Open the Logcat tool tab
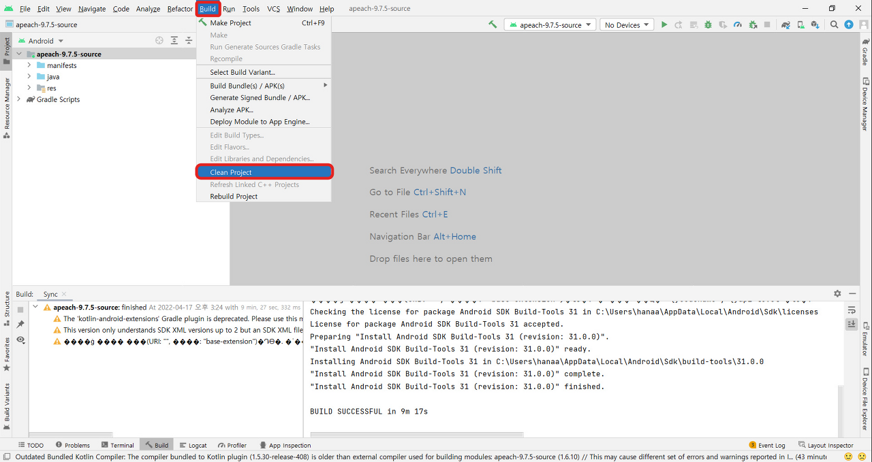 tap(193, 445)
